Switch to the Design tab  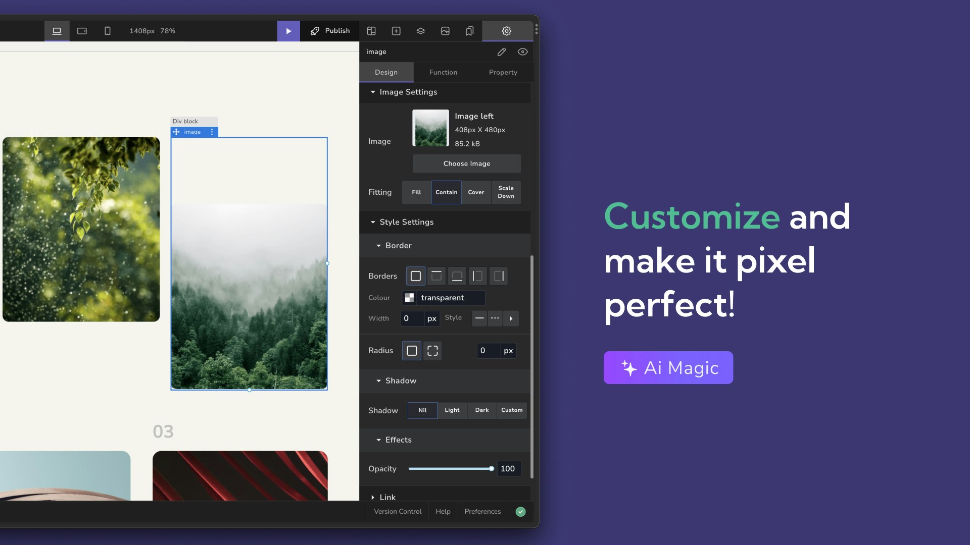(x=386, y=72)
